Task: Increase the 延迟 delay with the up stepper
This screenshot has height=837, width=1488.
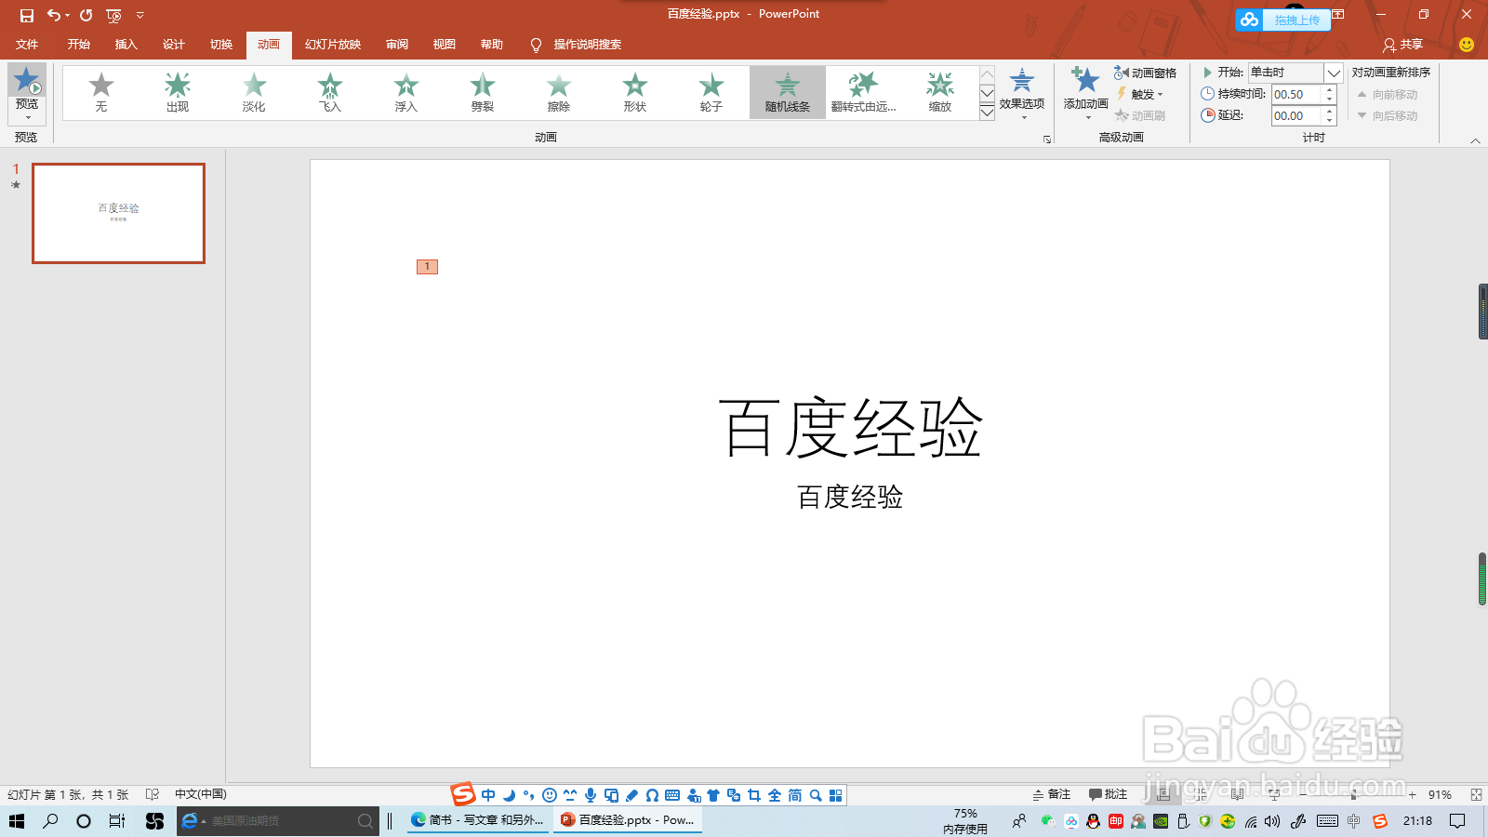Action: [x=1330, y=111]
